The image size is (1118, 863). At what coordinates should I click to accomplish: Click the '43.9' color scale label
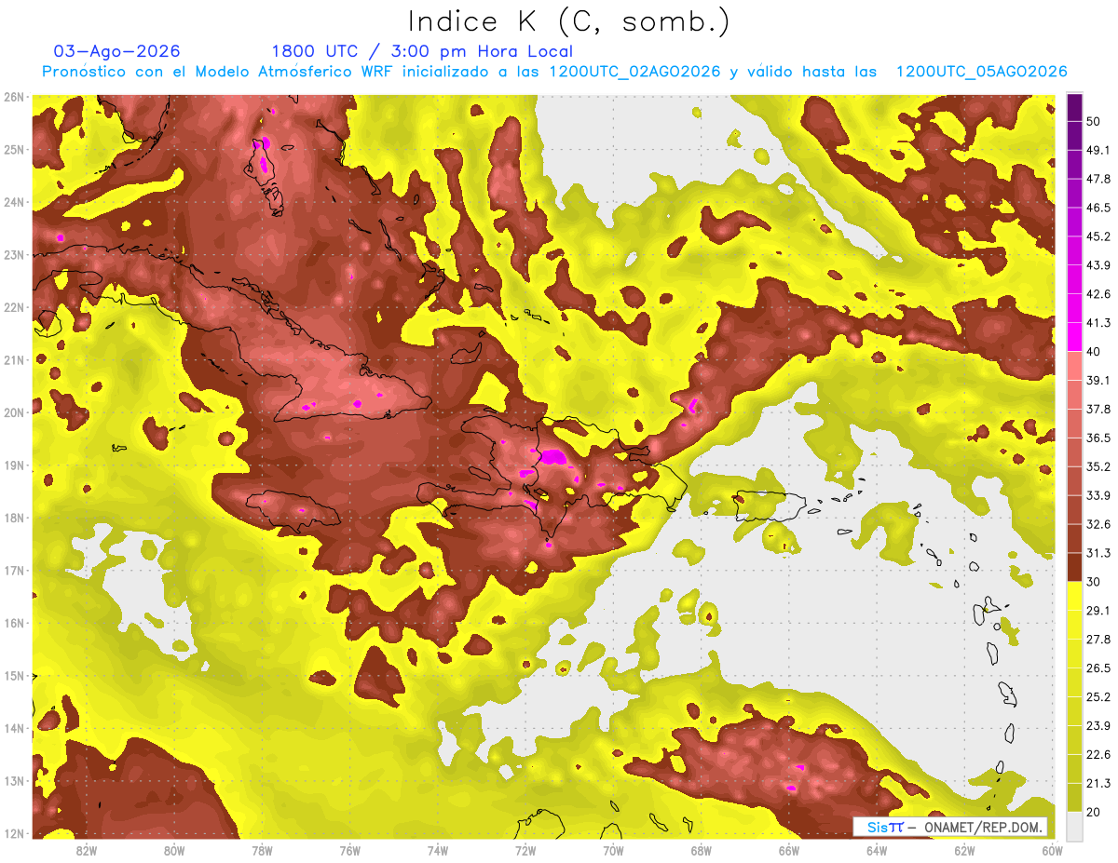click(x=1098, y=265)
